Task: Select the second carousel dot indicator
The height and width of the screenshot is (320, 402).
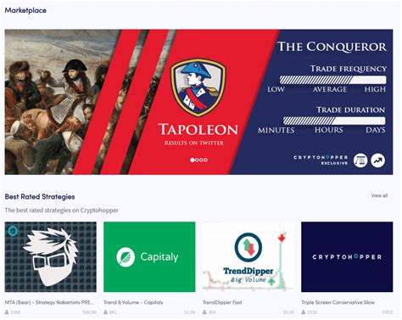Action: 197,160
